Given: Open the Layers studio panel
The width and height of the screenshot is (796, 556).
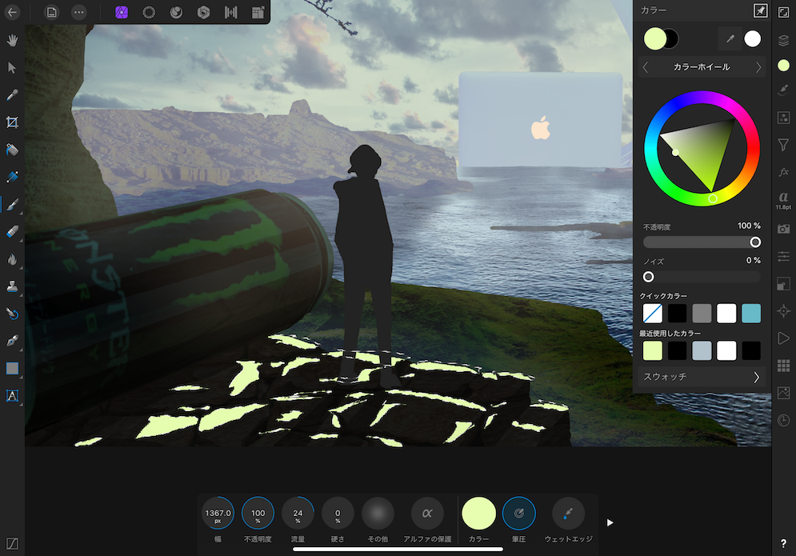Looking at the screenshot, I should 783,39.
